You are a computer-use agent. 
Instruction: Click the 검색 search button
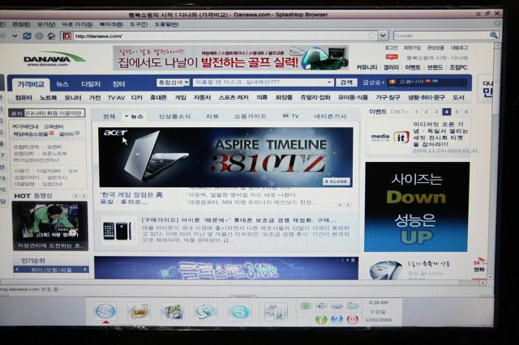(346, 82)
